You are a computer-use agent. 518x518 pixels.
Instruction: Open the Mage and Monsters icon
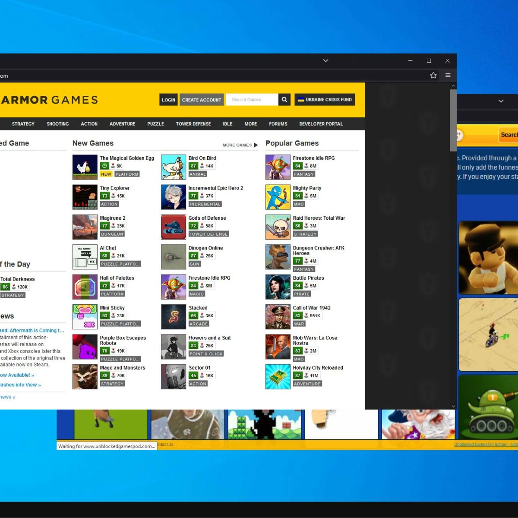tap(85, 376)
